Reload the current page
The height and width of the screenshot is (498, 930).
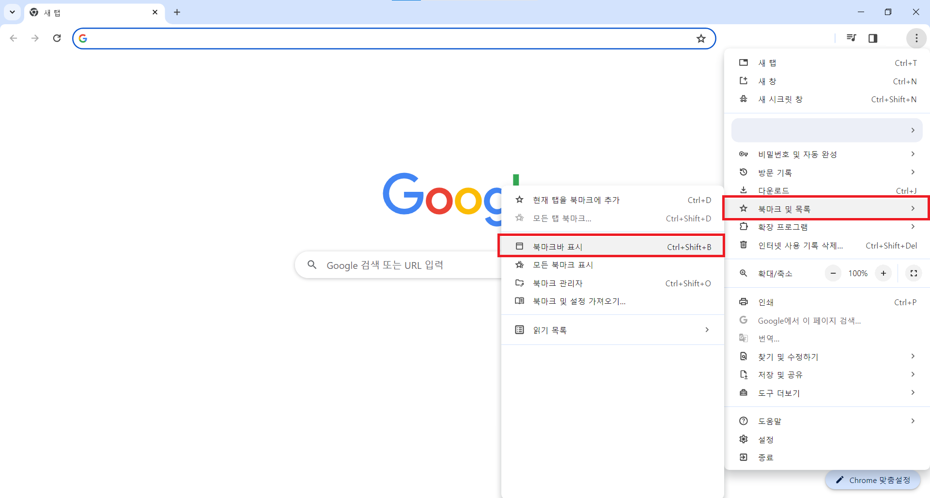(57, 38)
